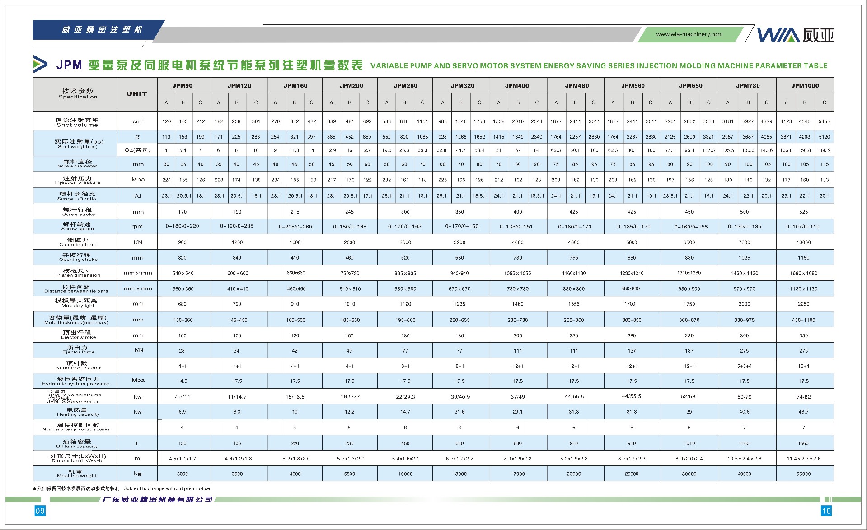The image size is (867, 530).
Task: Select the JPM90 column header
Action: tap(183, 85)
